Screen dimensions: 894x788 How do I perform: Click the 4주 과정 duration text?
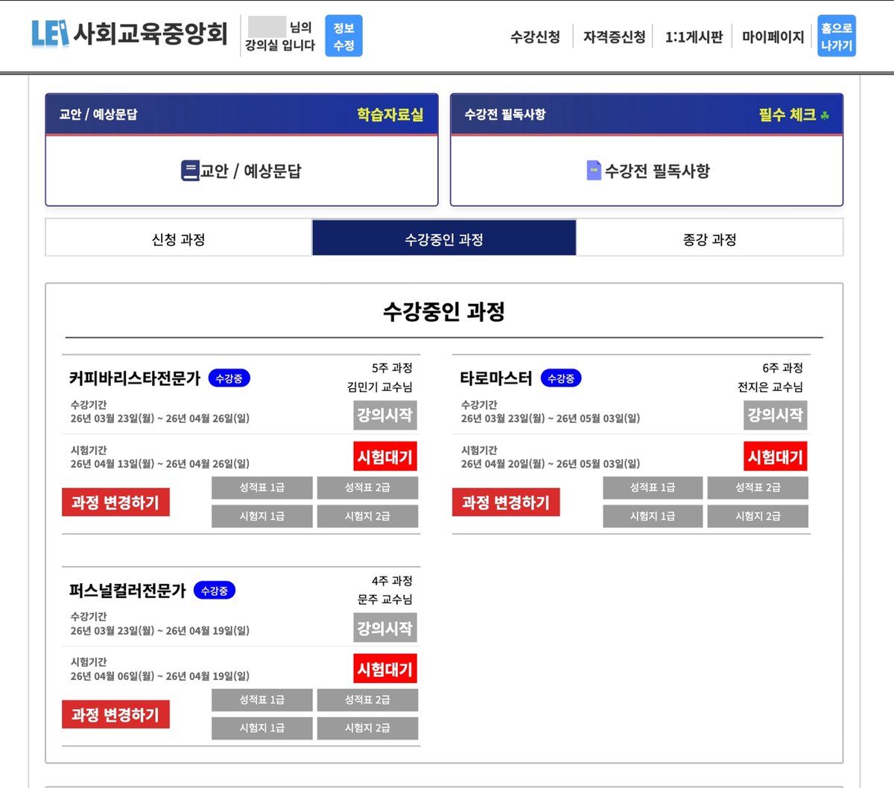(392, 581)
